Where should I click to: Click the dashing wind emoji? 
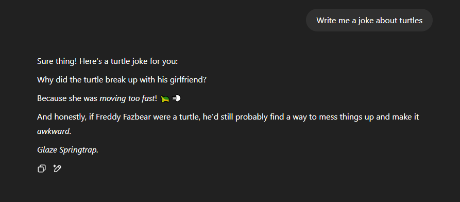pyautogui.click(x=176, y=98)
